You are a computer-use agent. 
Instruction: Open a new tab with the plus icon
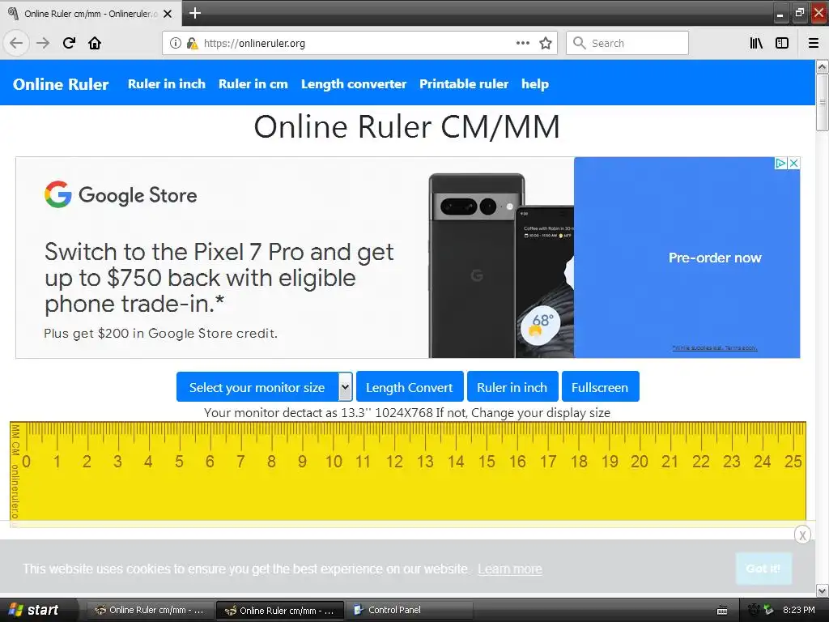tap(195, 13)
